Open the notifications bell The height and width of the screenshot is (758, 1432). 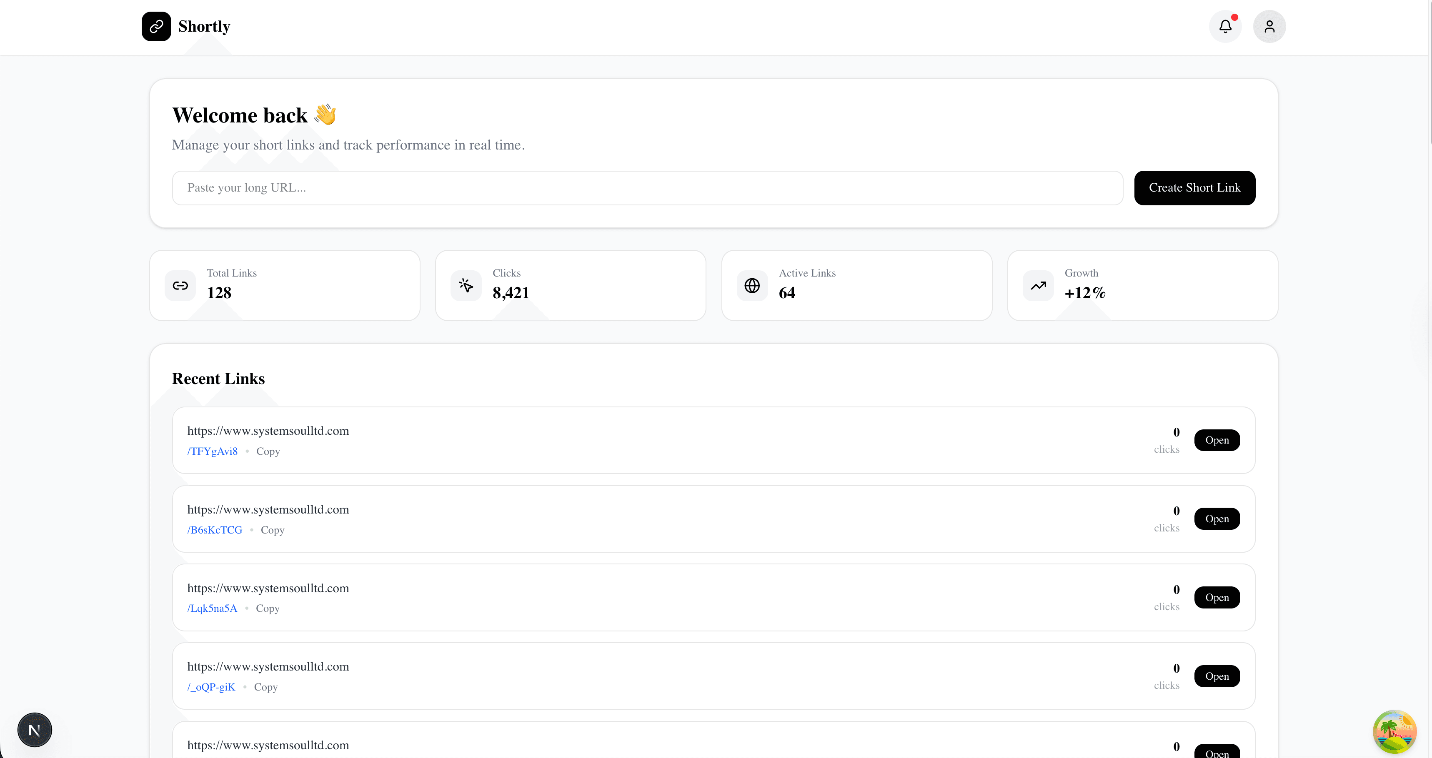[1225, 26]
